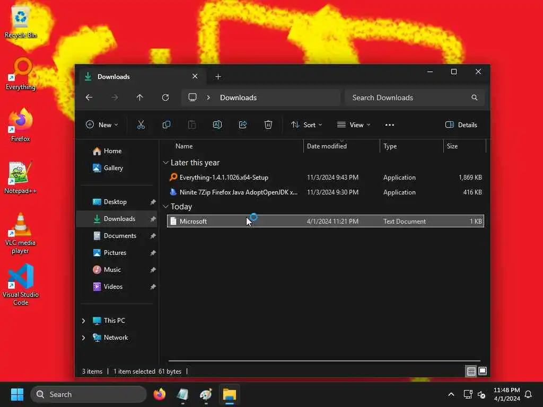543x407 pixels.
Task: Switch to details list view icon
Action: click(471, 371)
